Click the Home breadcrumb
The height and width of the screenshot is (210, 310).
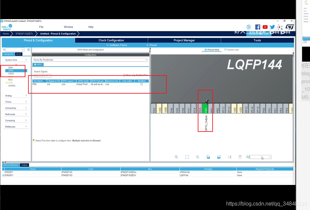tap(6, 34)
